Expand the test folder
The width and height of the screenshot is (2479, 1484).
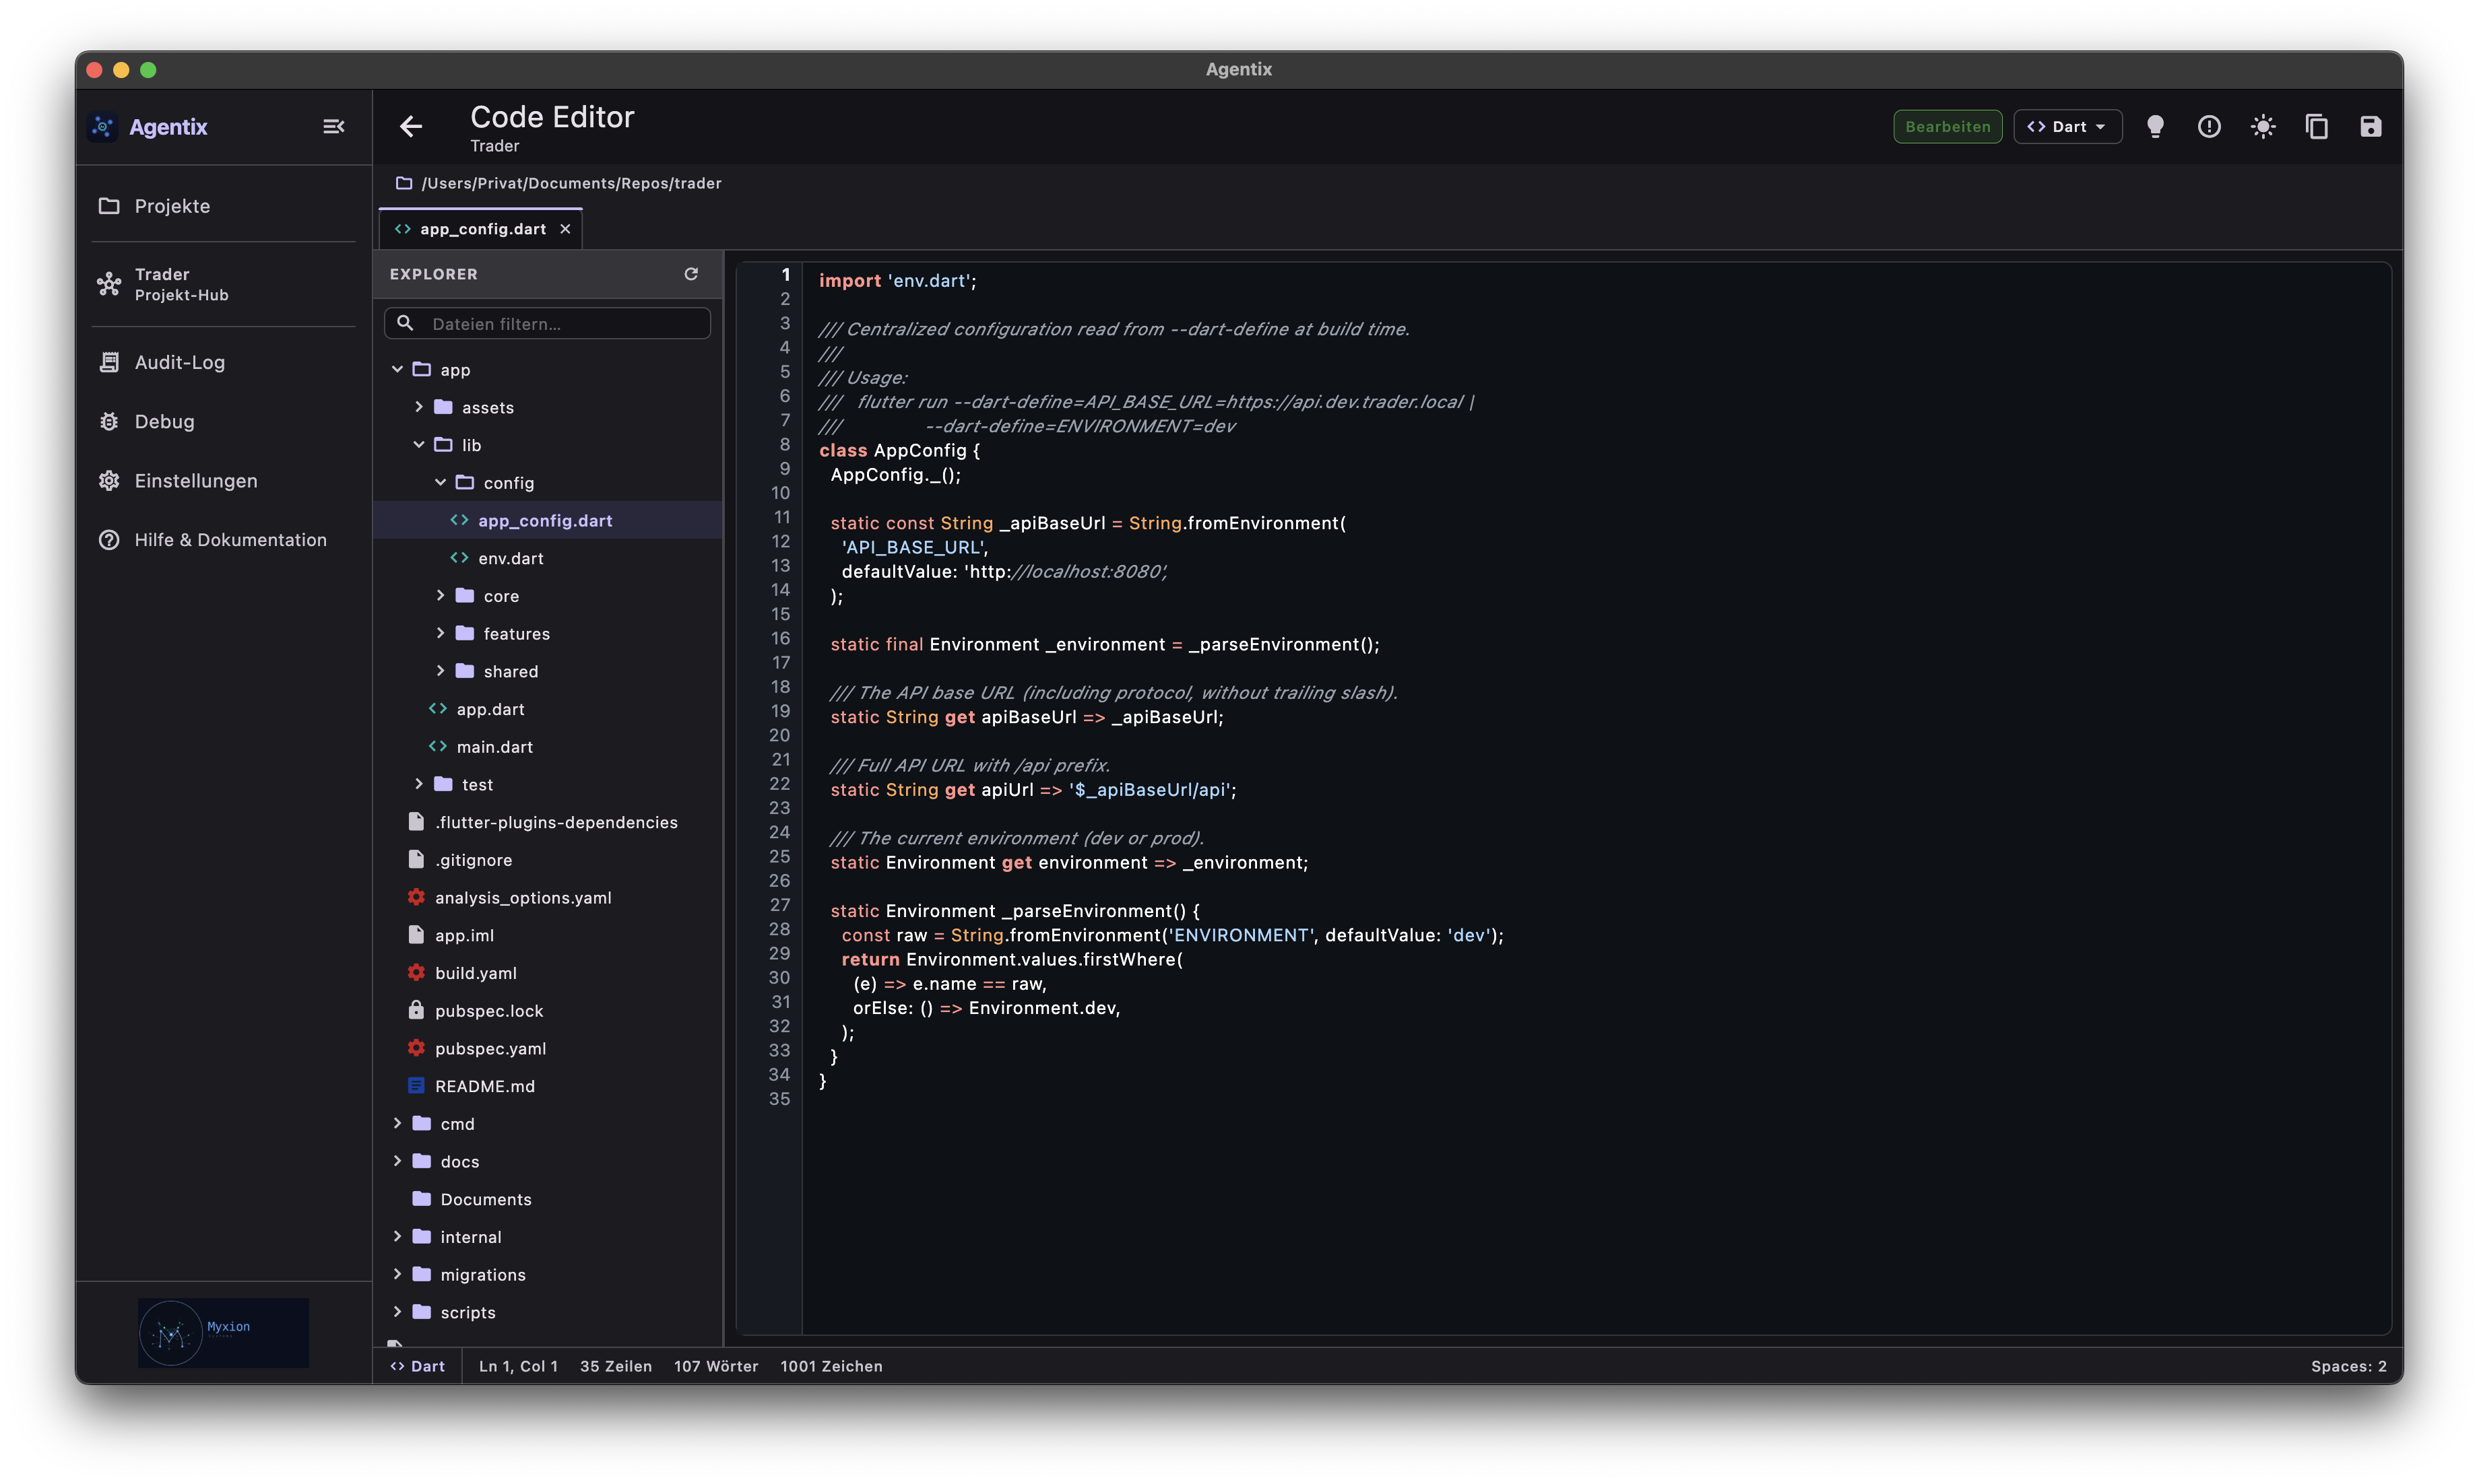coord(418,785)
